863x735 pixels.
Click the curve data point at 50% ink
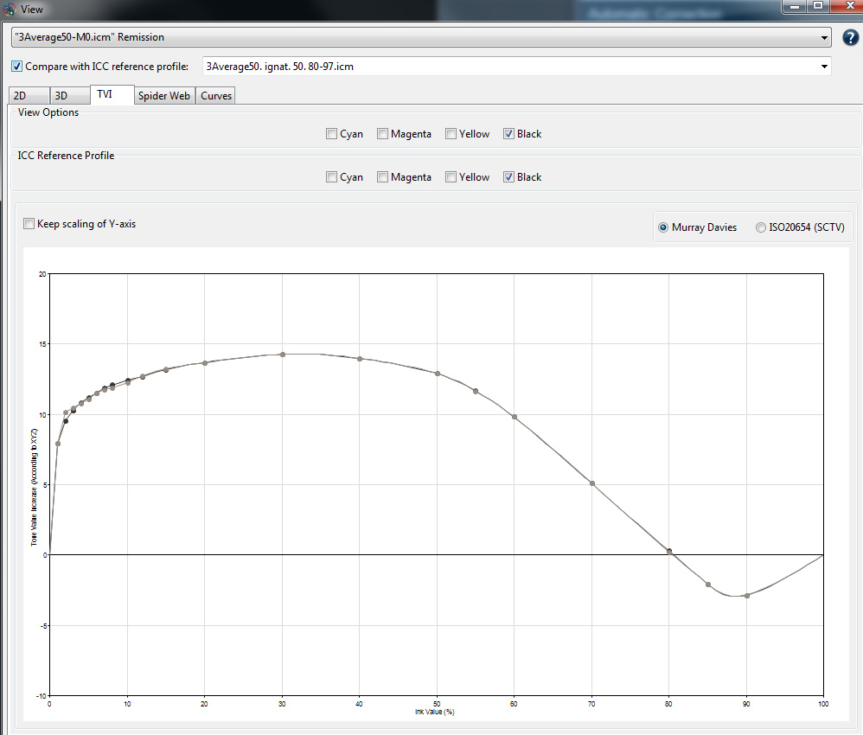(x=438, y=374)
